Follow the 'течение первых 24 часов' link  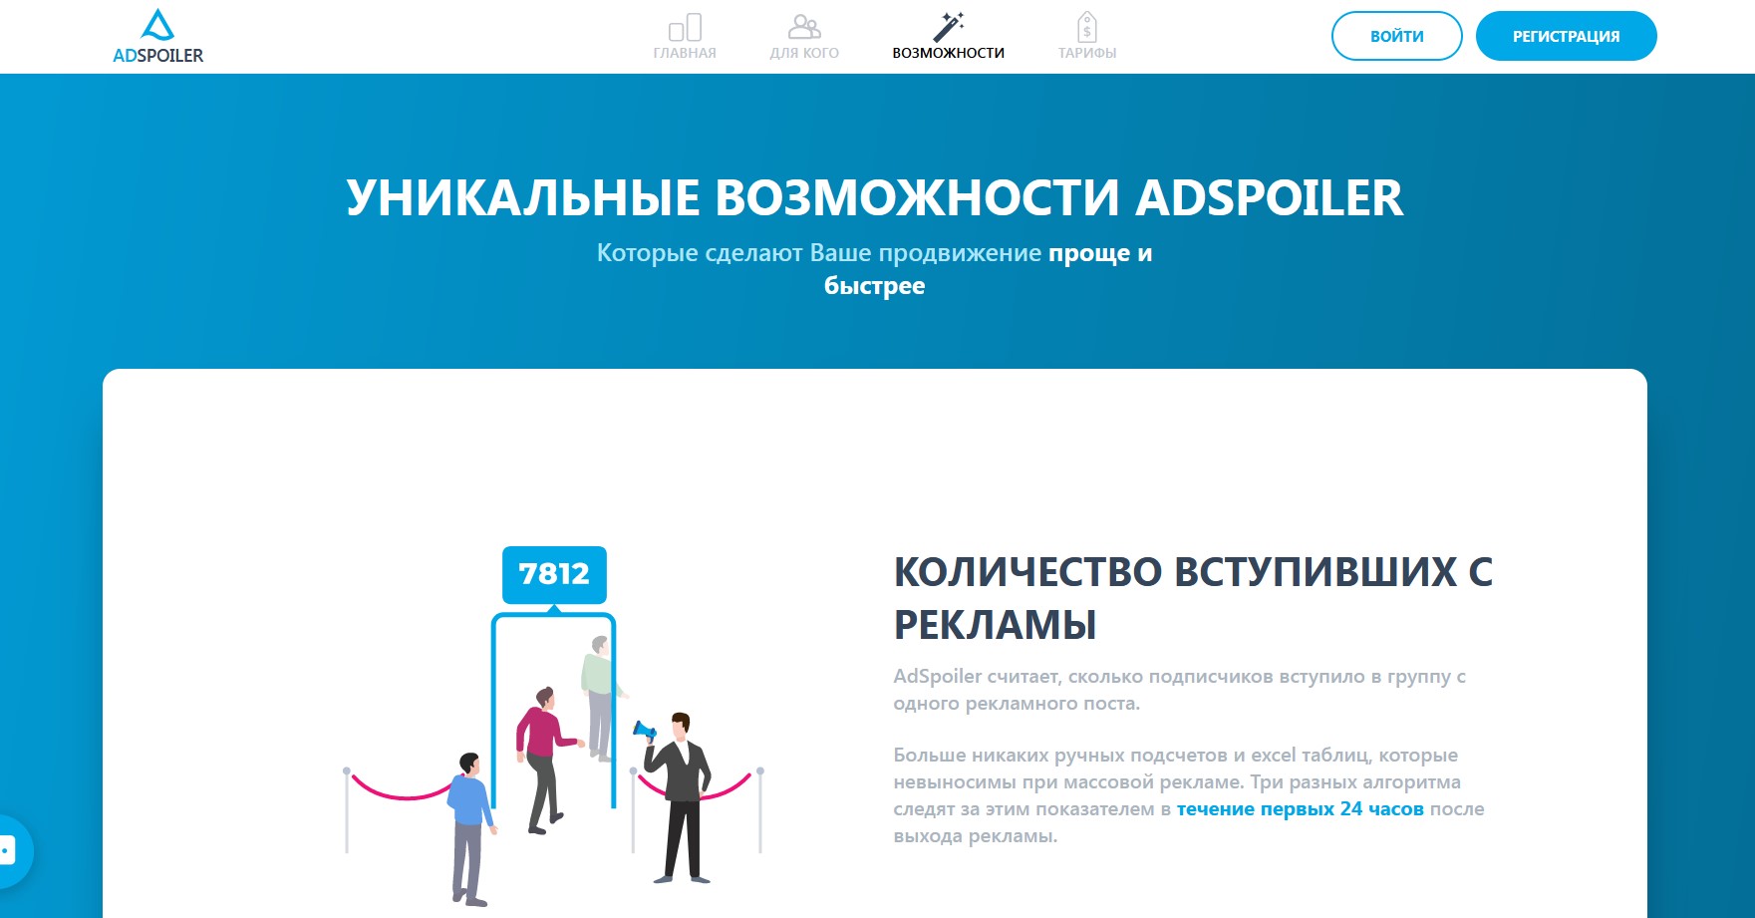[x=1300, y=809]
